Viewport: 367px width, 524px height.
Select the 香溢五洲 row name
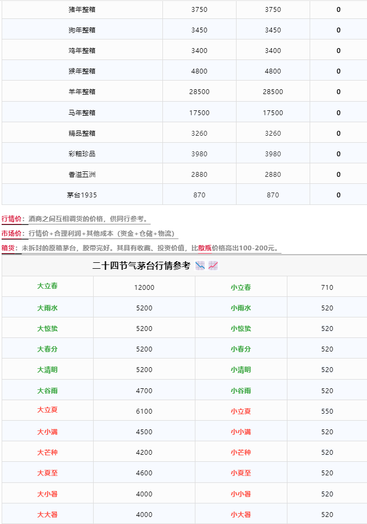point(82,175)
